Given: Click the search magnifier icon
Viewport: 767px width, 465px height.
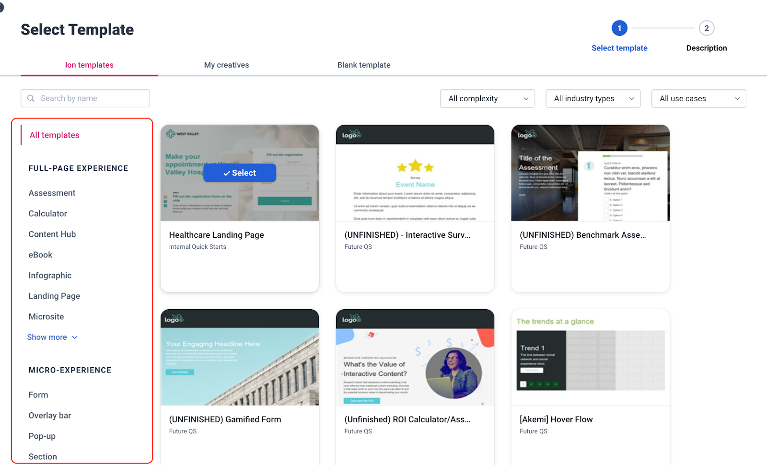Looking at the screenshot, I should coord(31,98).
